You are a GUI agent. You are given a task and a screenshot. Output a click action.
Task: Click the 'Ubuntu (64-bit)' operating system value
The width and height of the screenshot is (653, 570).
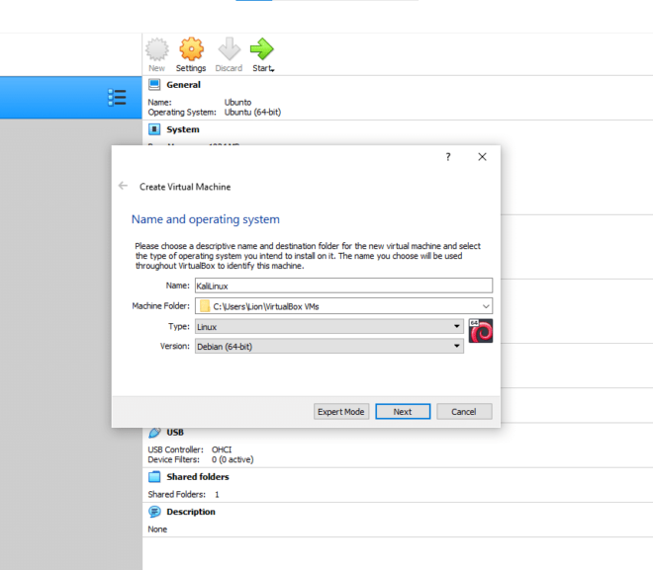point(252,113)
